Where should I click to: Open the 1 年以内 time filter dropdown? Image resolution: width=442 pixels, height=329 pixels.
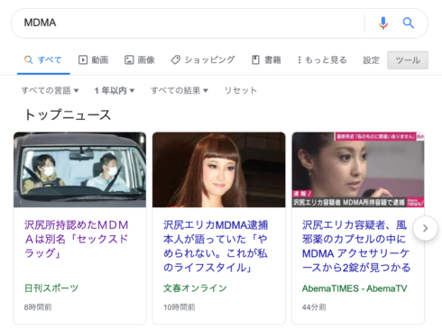coord(115,90)
